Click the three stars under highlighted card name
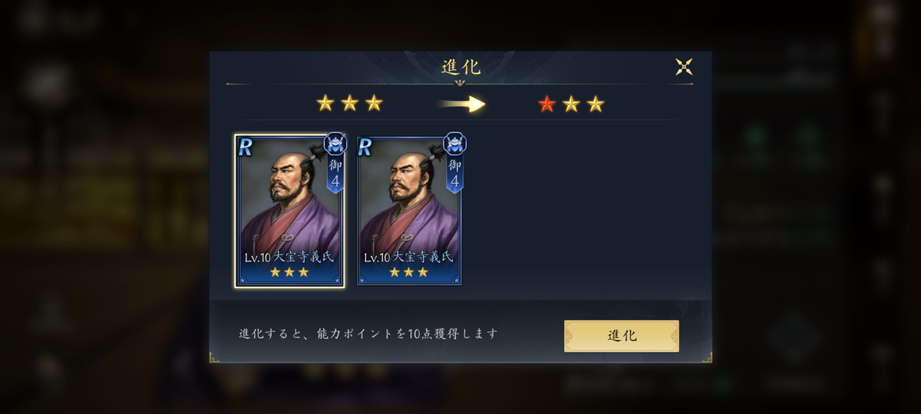This screenshot has height=414, width=921. click(289, 272)
